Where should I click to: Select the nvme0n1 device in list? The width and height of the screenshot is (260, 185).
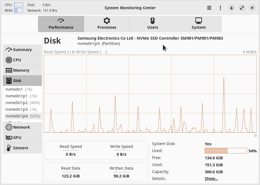(x=19, y=89)
